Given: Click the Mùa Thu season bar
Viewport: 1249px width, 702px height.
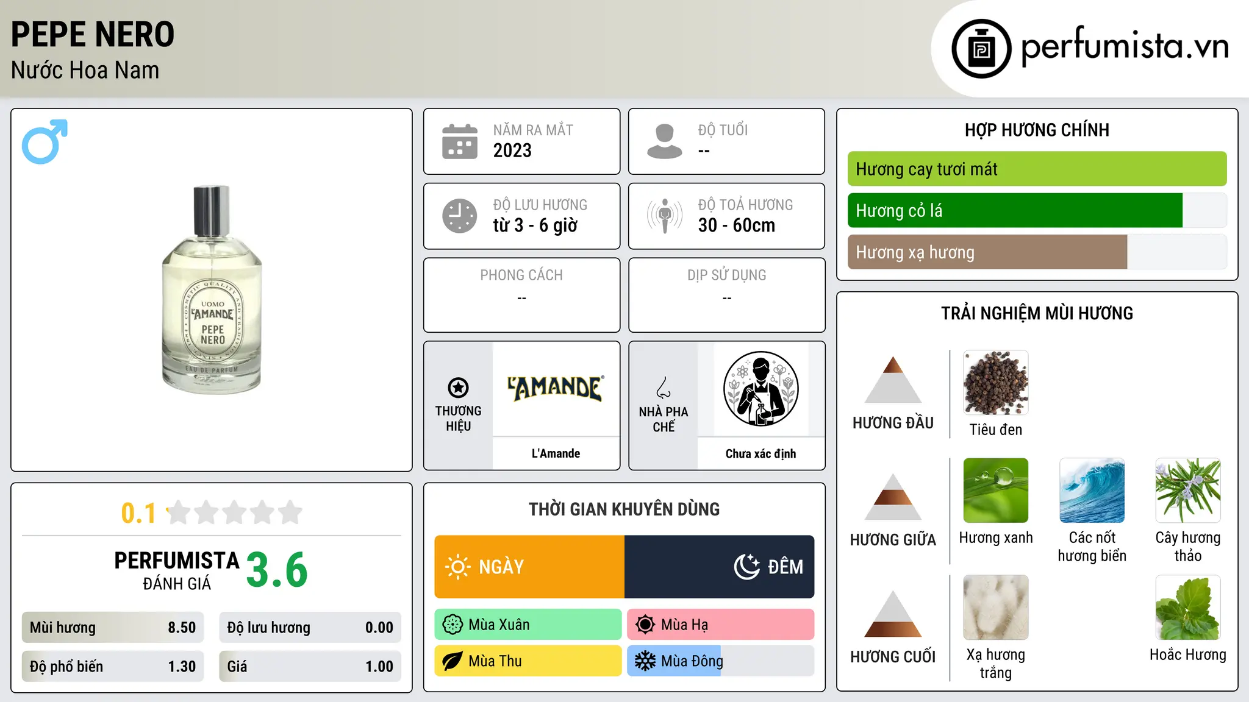Looking at the screenshot, I should coord(528,661).
